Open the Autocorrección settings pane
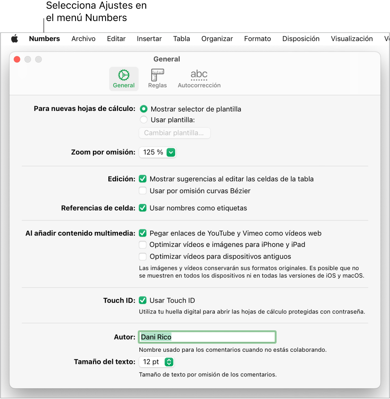Screen dimensions: 390x399 pyautogui.click(x=199, y=78)
